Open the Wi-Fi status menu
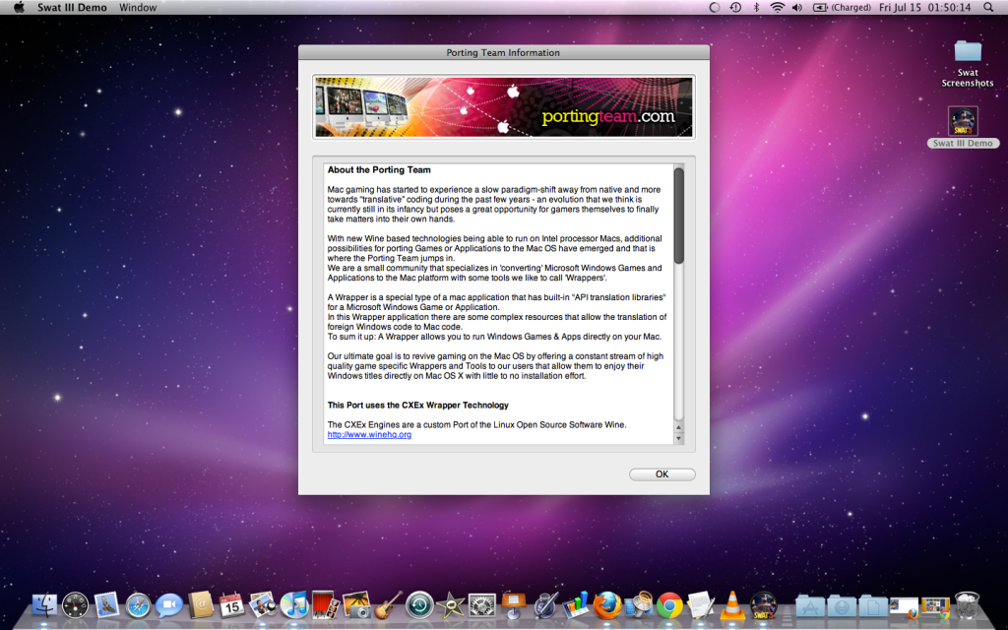 point(778,8)
